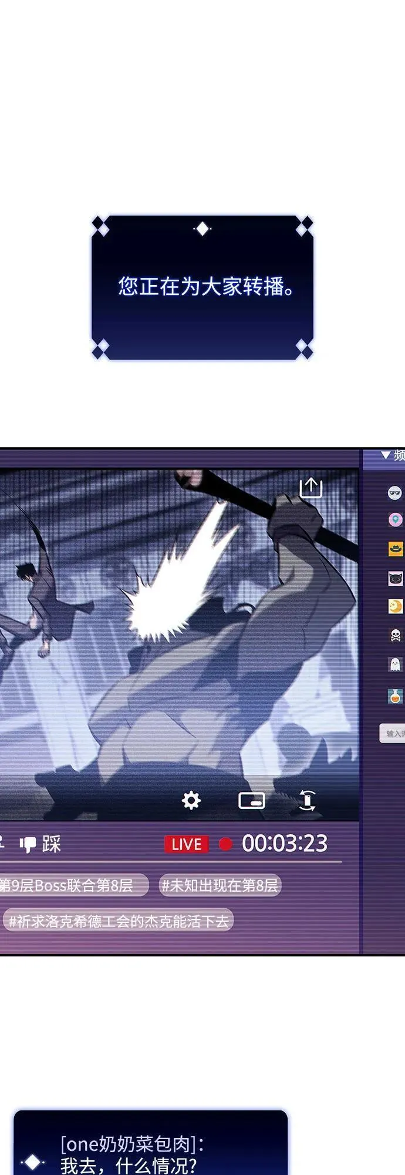Screen dimensions: 405x1175
Task: Open hashtag 第9层Boss联合第8层
Action: [69, 885]
